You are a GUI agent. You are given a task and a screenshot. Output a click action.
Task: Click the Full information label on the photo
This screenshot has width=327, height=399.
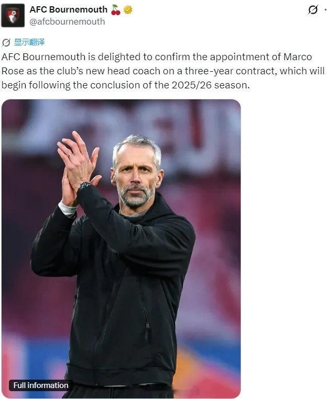pos(41,385)
